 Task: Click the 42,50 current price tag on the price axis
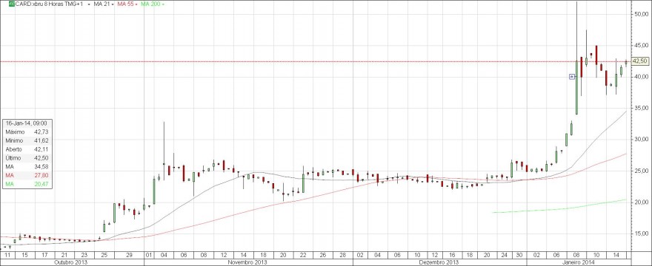click(x=640, y=61)
